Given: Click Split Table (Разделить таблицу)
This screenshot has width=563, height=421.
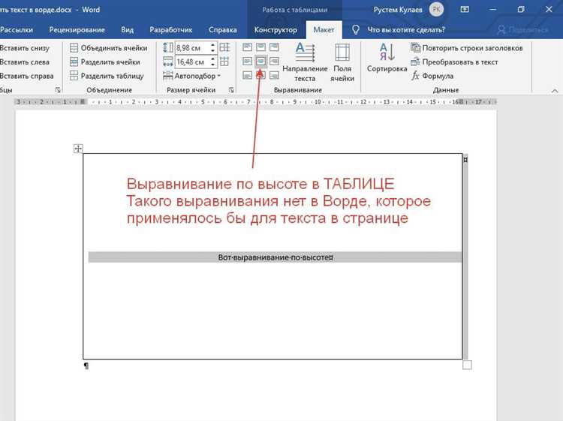Looking at the screenshot, I should (107, 76).
